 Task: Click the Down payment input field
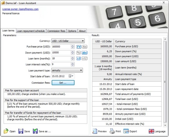pos(61,52)
